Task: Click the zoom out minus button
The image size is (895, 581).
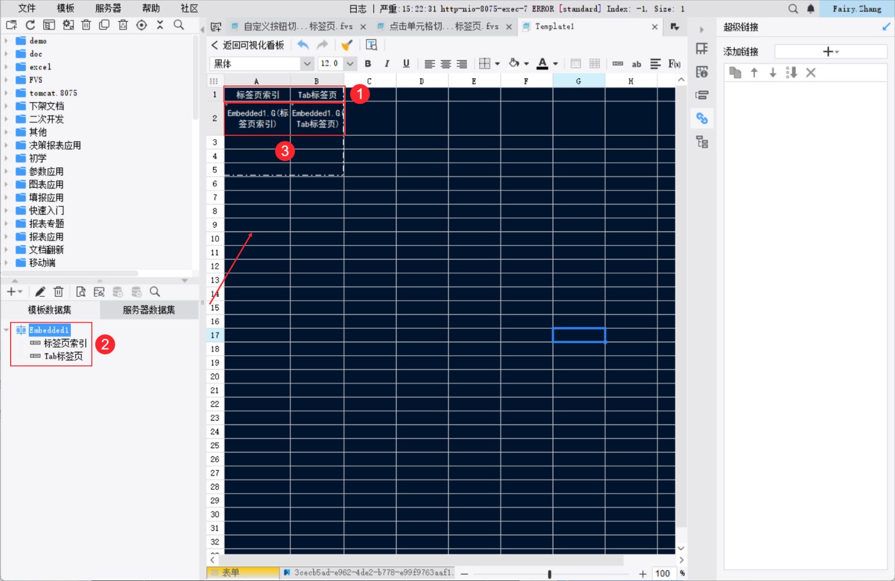Action: click(464, 574)
